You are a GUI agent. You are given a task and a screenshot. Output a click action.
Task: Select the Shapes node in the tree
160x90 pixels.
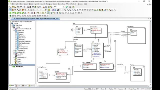coord(19,63)
